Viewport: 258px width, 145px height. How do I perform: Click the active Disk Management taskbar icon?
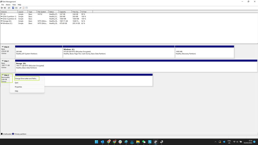click(x=156, y=142)
